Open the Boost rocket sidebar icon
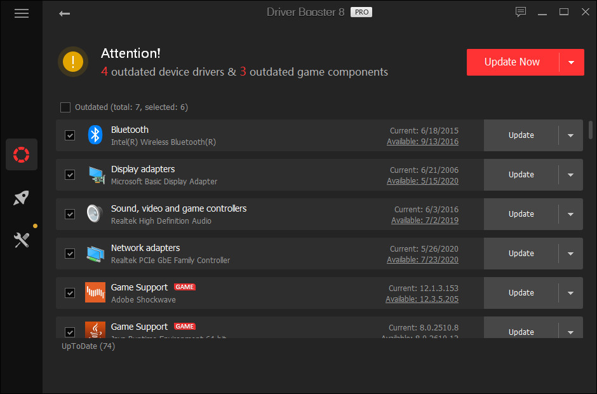This screenshot has width=597, height=394. (22, 198)
